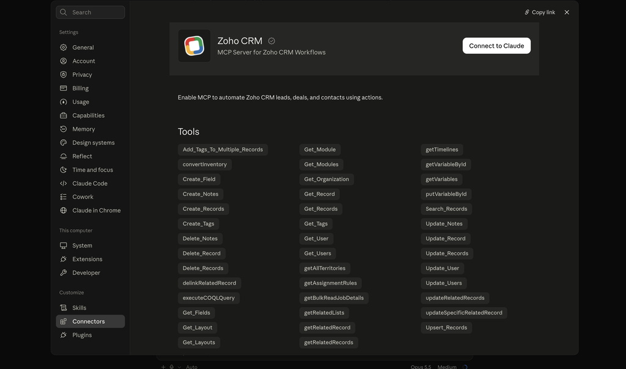
Task: Select the getTimelines tool chip
Action: pos(441,150)
